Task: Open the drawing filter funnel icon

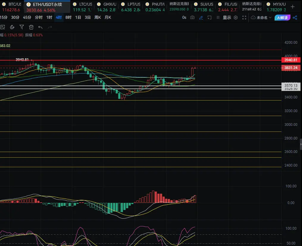Action: coord(21,27)
